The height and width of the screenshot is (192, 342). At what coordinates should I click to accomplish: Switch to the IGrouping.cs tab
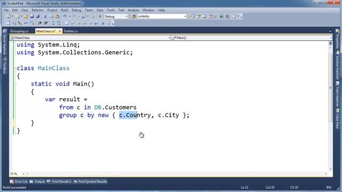coord(19,31)
